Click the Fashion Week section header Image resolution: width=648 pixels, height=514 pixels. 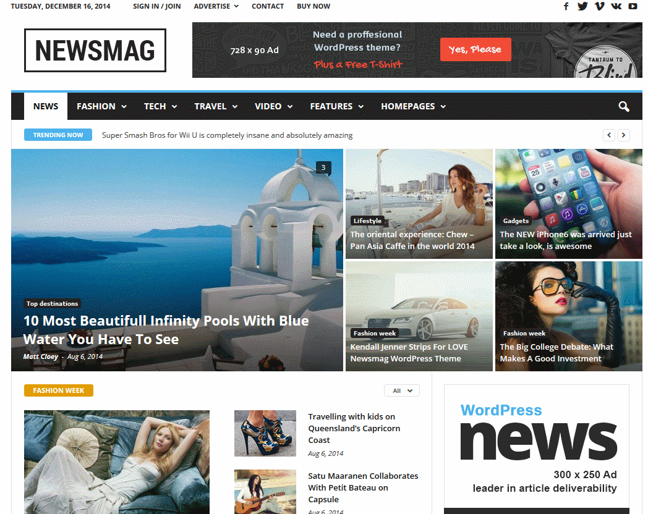59,390
